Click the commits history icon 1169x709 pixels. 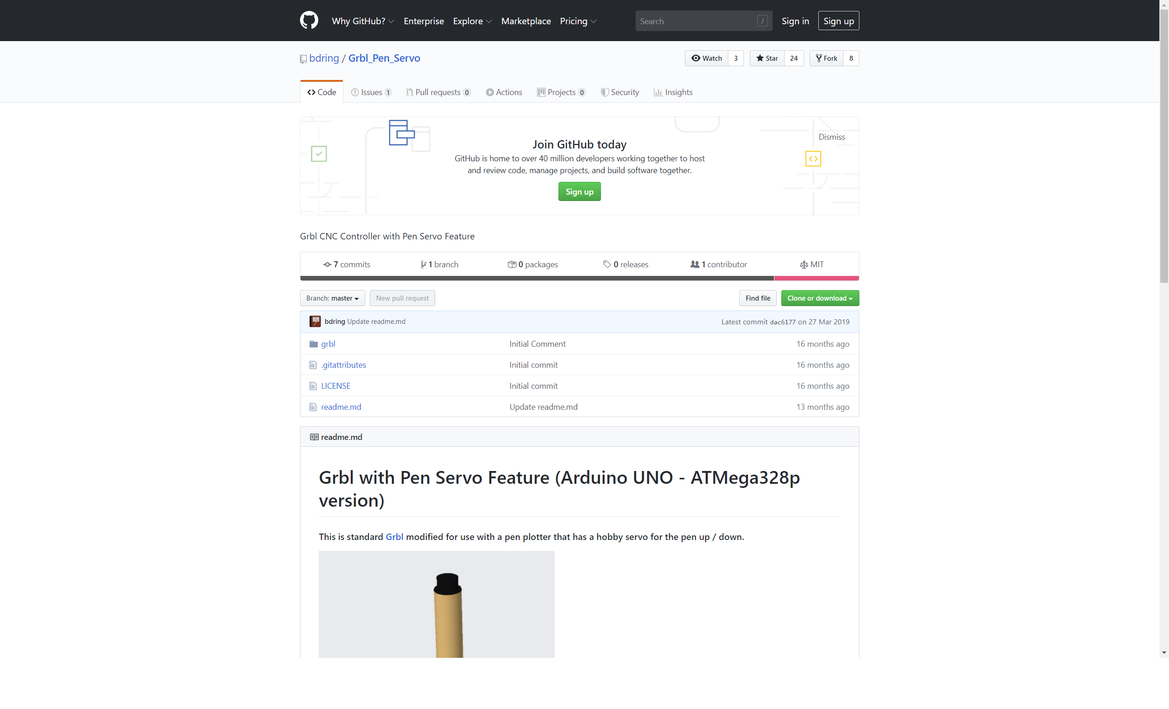pyautogui.click(x=327, y=265)
